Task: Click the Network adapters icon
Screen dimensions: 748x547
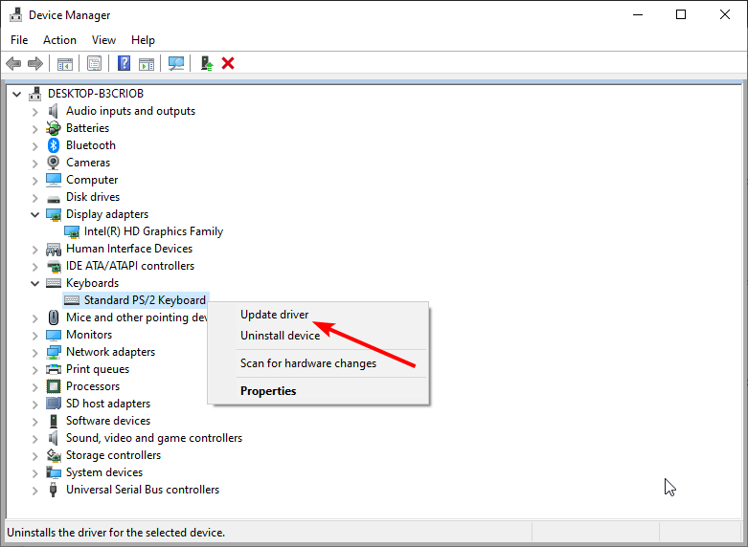Action: click(x=54, y=352)
